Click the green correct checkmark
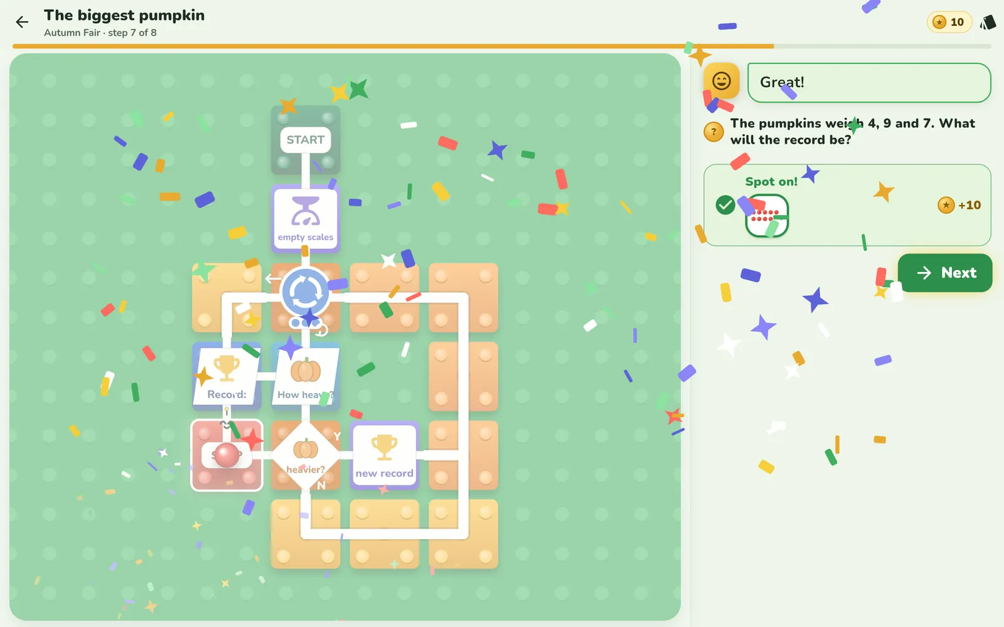 725,204
